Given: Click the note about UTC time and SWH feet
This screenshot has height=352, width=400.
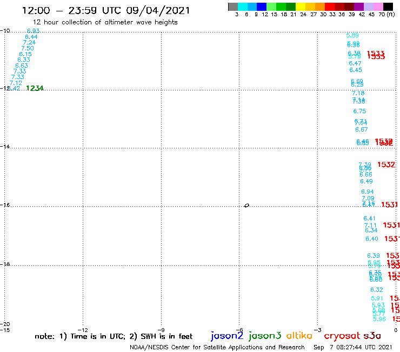Looking at the screenshot, I should click(x=114, y=336).
